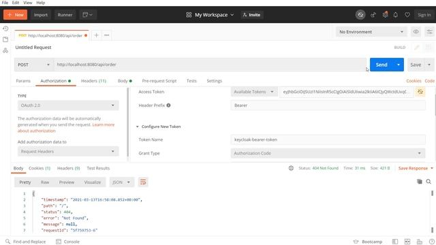This screenshot has width=436, height=245.
Task: Click the comments icon beside pencil
Action: click(429, 48)
